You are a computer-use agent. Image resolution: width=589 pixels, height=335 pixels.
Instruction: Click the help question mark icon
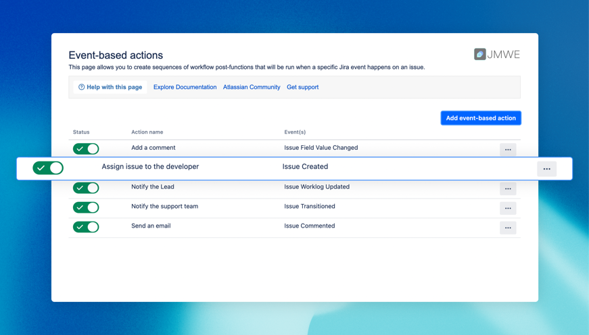[81, 87]
